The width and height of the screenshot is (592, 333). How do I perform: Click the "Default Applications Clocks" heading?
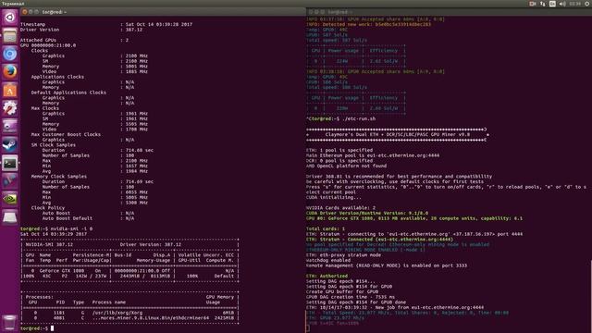pos(68,92)
